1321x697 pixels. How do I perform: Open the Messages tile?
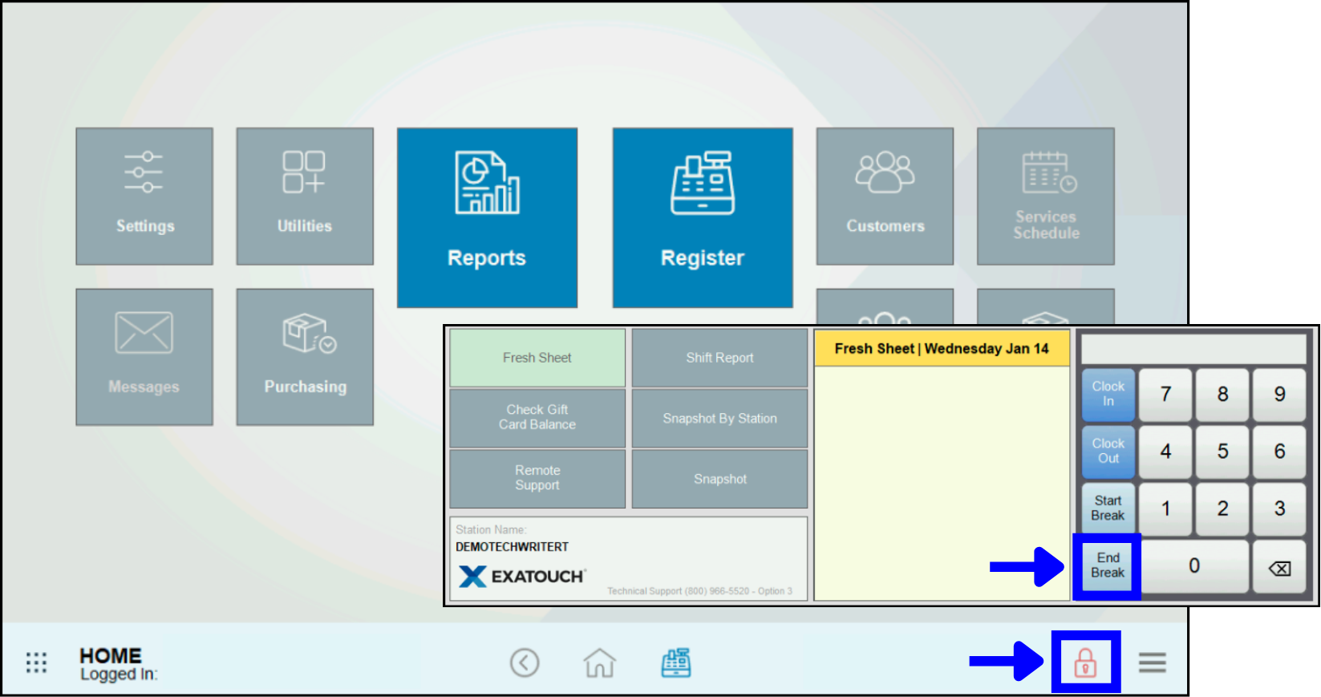pyautogui.click(x=144, y=356)
